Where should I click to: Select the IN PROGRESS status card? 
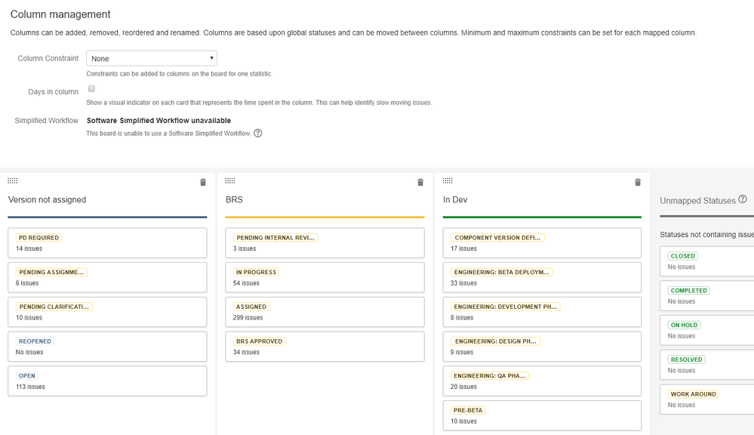(x=325, y=278)
